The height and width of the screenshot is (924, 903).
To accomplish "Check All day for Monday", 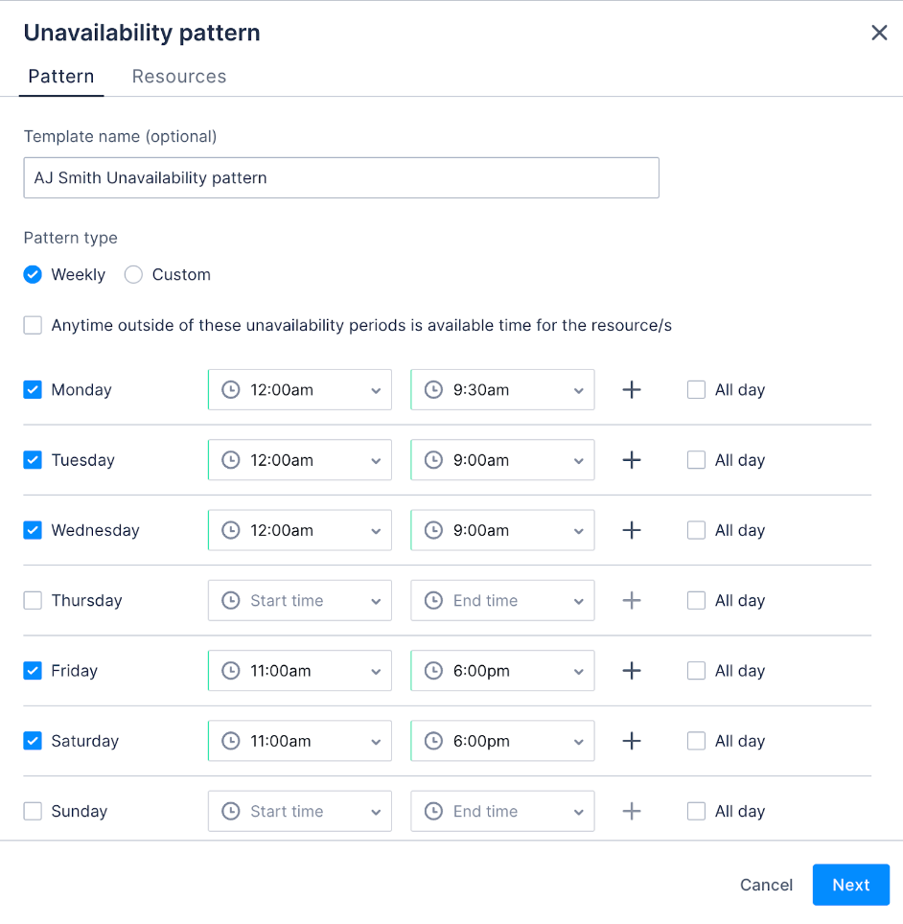I will click(696, 389).
